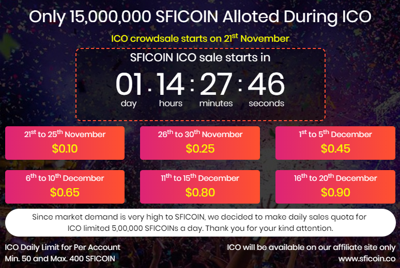
Task: Click 'ICO will be available on our affiliate site only'
Action: pos(311,247)
